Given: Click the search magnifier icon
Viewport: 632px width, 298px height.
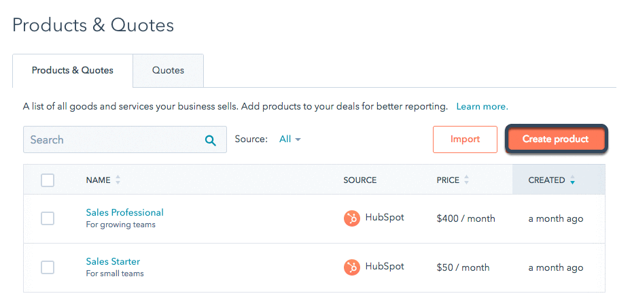Looking at the screenshot, I should click(211, 141).
